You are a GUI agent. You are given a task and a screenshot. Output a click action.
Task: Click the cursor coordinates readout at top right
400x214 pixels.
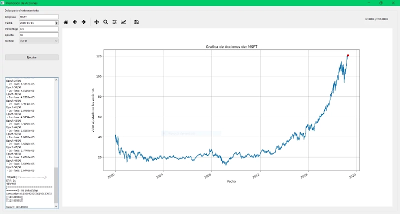pyautogui.click(x=376, y=19)
